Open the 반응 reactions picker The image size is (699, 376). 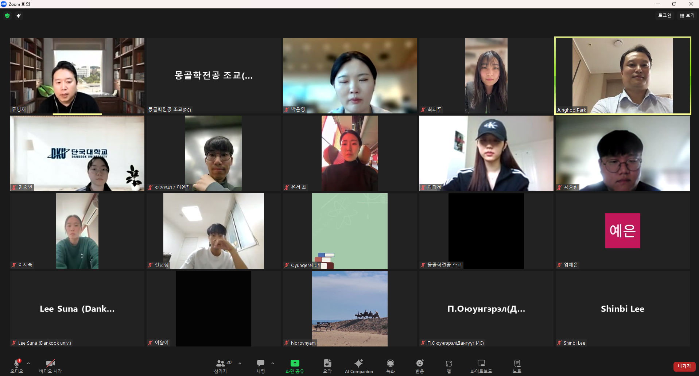420,366
